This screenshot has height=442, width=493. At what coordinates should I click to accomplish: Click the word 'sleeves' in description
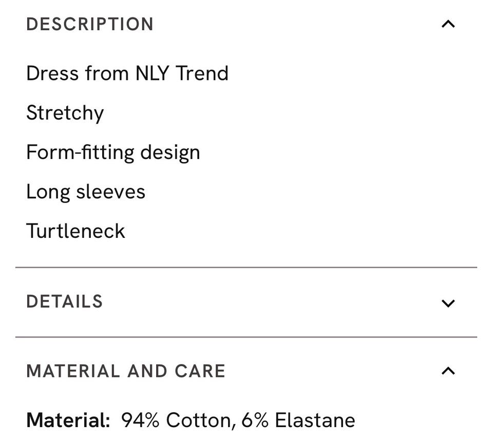[111, 192]
